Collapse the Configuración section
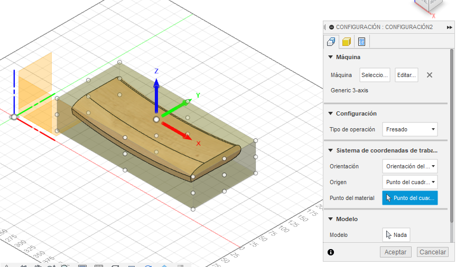 point(331,113)
